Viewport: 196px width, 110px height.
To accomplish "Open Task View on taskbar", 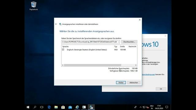I will (x=42, y=107).
